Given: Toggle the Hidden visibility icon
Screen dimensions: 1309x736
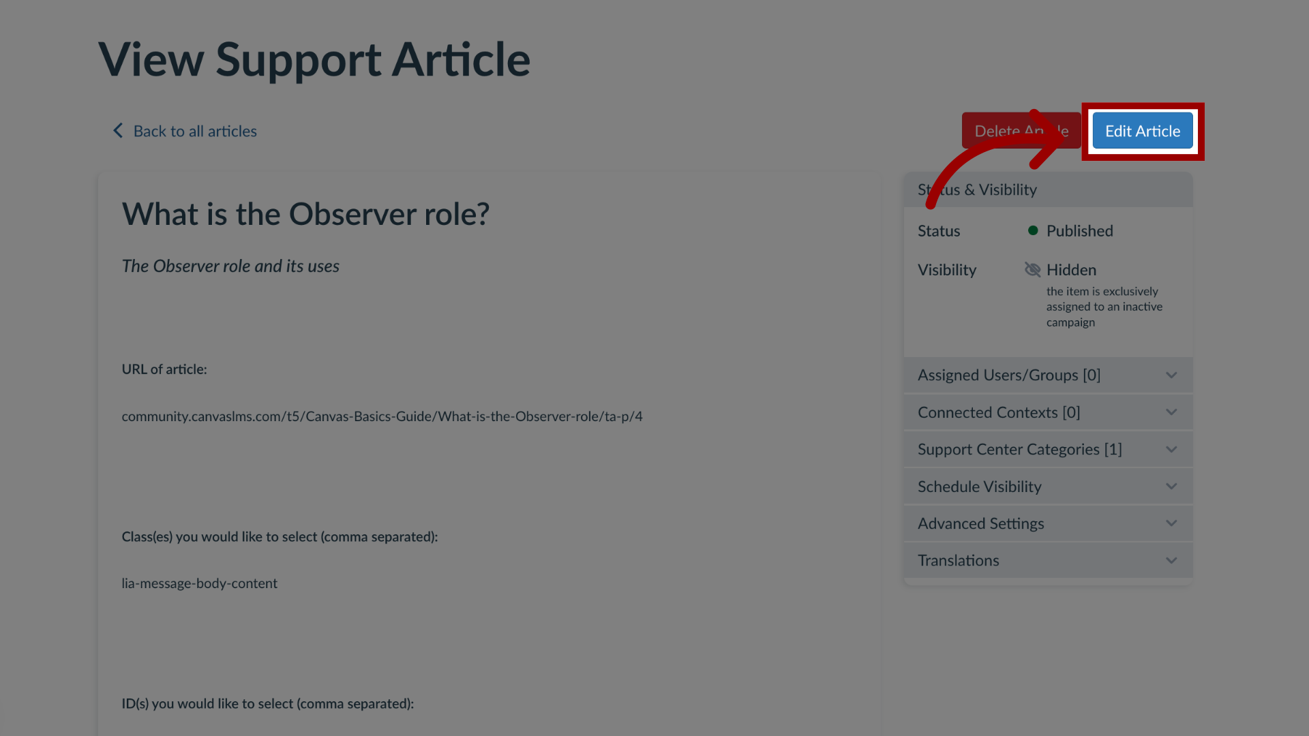Looking at the screenshot, I should coord(1033,269).
